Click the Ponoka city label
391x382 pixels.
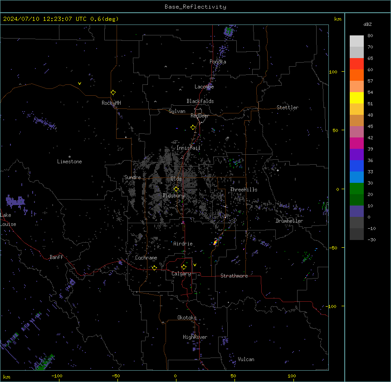coord(218,62)
